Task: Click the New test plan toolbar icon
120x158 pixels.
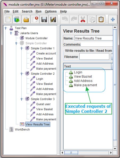Action: click(8, 19)
